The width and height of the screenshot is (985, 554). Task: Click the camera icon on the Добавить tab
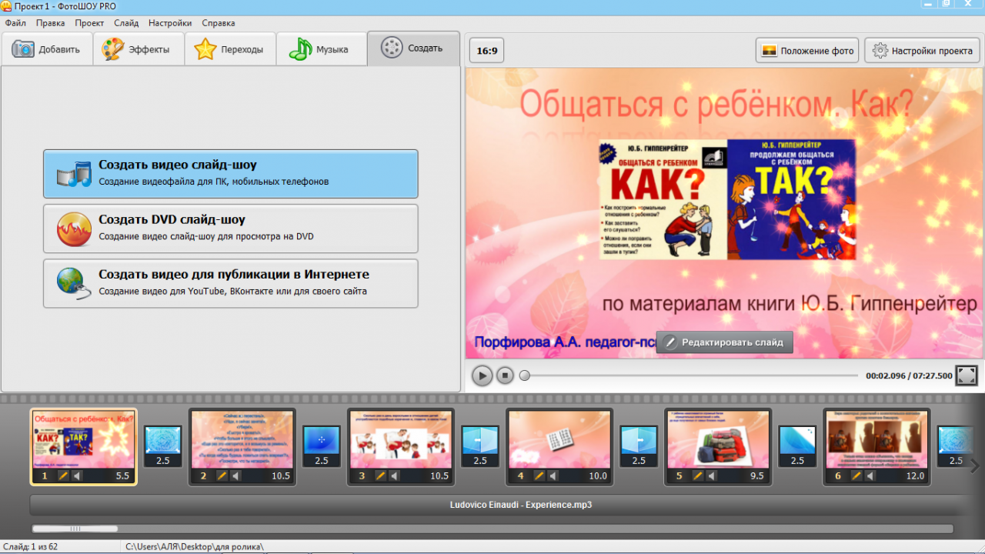23,49
